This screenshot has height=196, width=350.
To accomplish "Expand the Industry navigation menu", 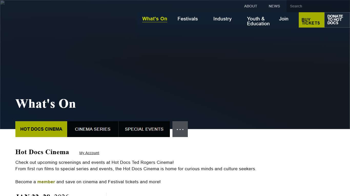I will [222, 19].
